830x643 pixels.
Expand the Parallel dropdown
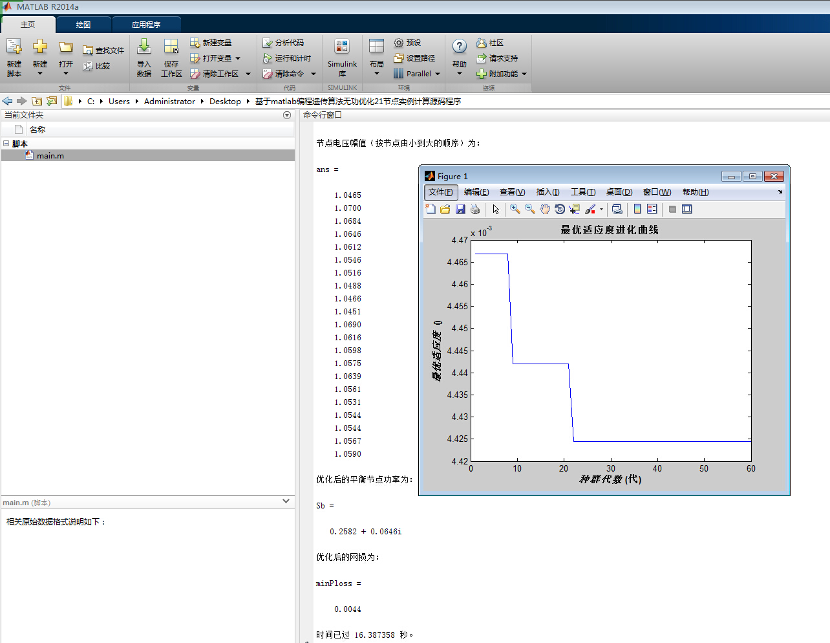click(x=438, y=74)
